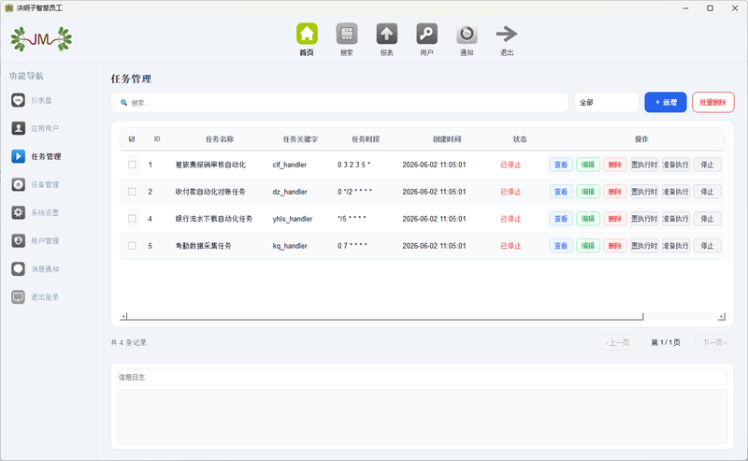Edit task yhls_handler with 编辑

pos(588,219)
